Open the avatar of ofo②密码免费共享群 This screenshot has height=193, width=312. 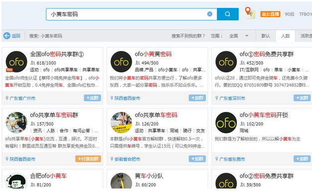tap(226, 181)
